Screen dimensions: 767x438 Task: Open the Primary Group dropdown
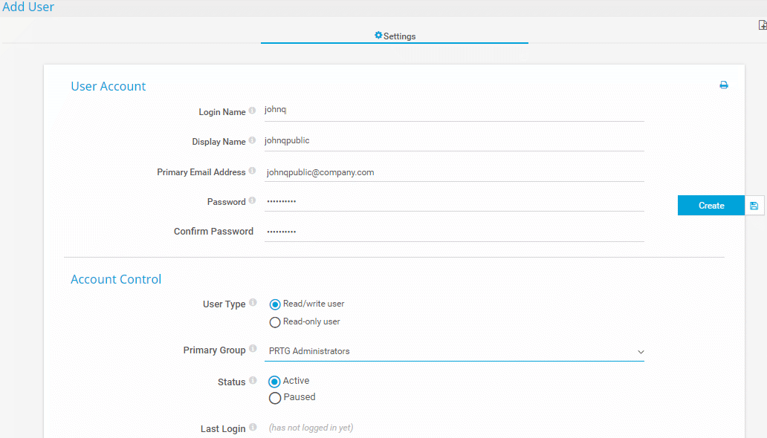pyautogui.click(x=454, y=351)
